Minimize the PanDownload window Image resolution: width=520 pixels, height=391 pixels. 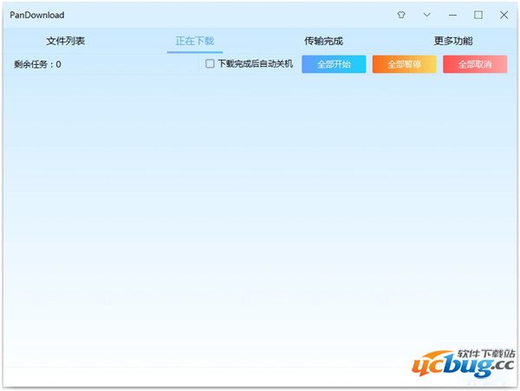click(452, 15)
